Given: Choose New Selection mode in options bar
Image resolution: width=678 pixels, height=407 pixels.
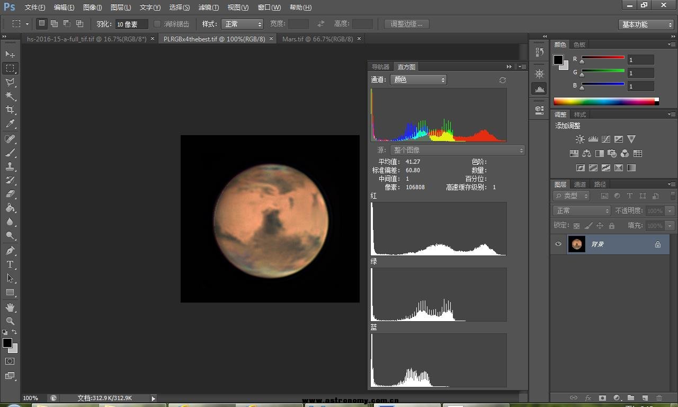Looking at the screenshot, I should (x=42, y=24).
